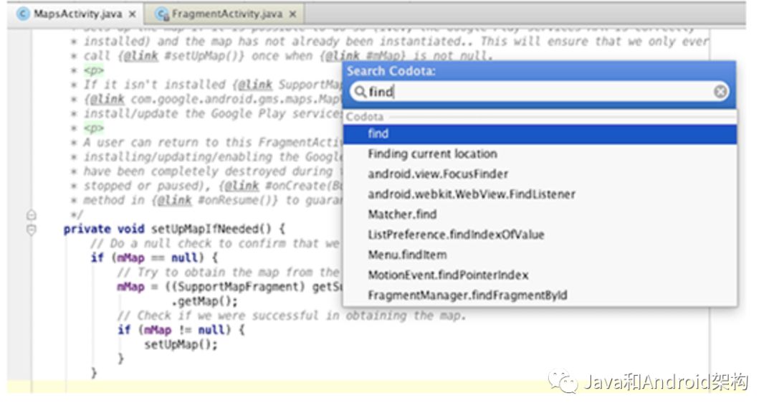774x416 pixels.
Task: Select the 'Matcher.find' suggestion
Action: 540,214
